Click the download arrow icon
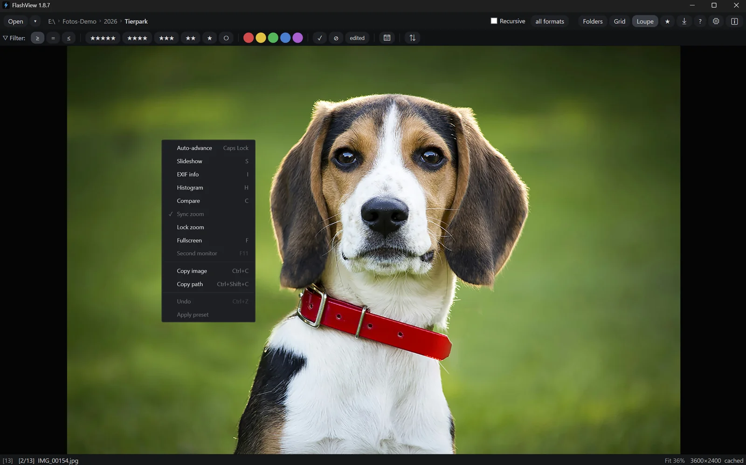 coord(684,21)
